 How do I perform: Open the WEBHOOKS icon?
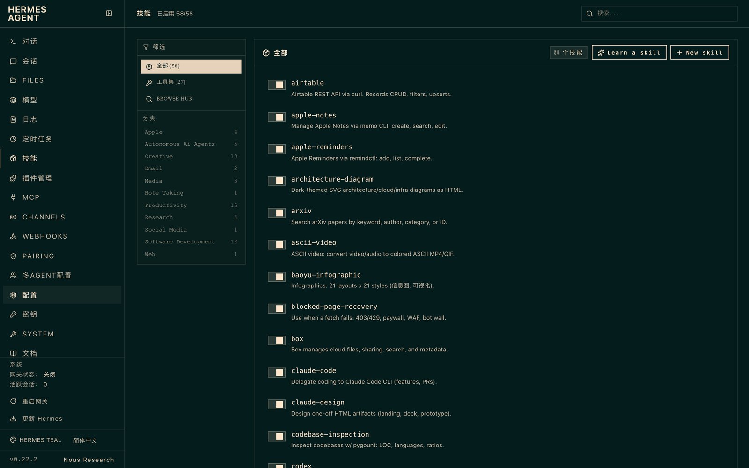tap(13, 236)
